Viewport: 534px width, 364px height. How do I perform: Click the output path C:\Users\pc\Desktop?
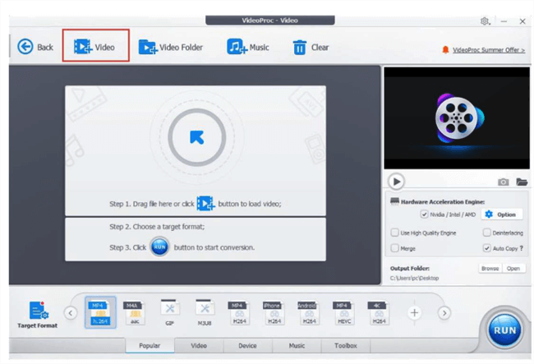(414, 279)
